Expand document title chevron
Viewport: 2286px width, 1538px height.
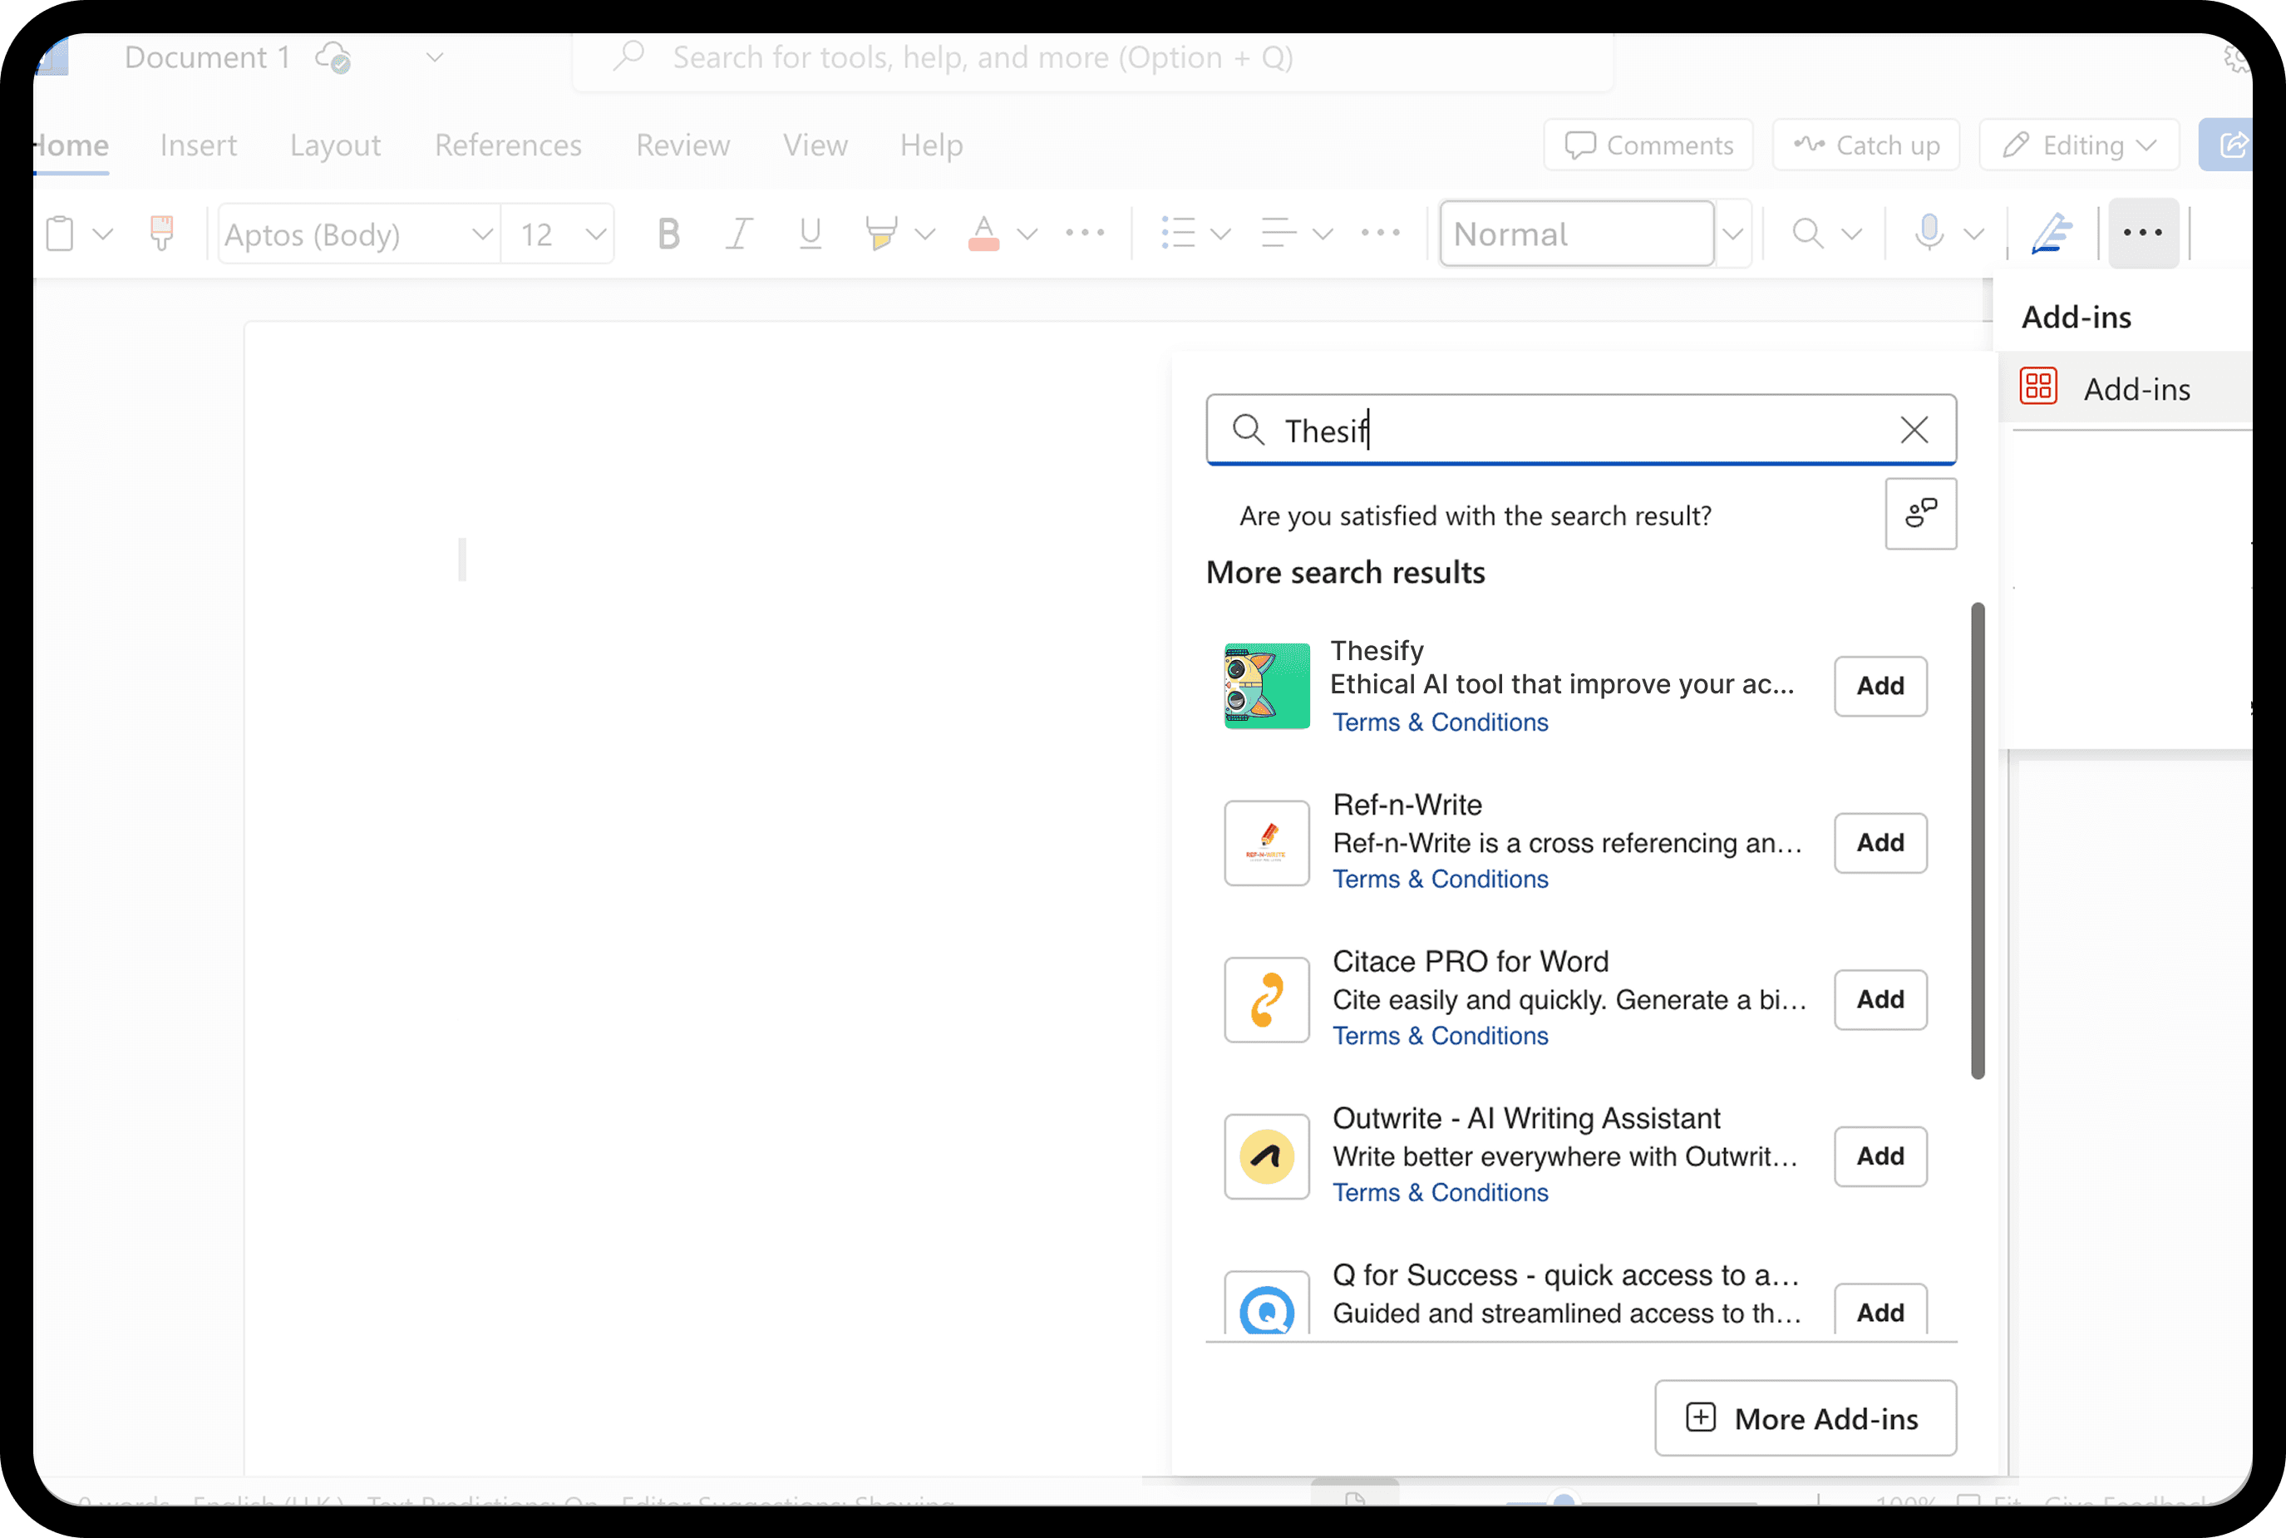(435, 58)
